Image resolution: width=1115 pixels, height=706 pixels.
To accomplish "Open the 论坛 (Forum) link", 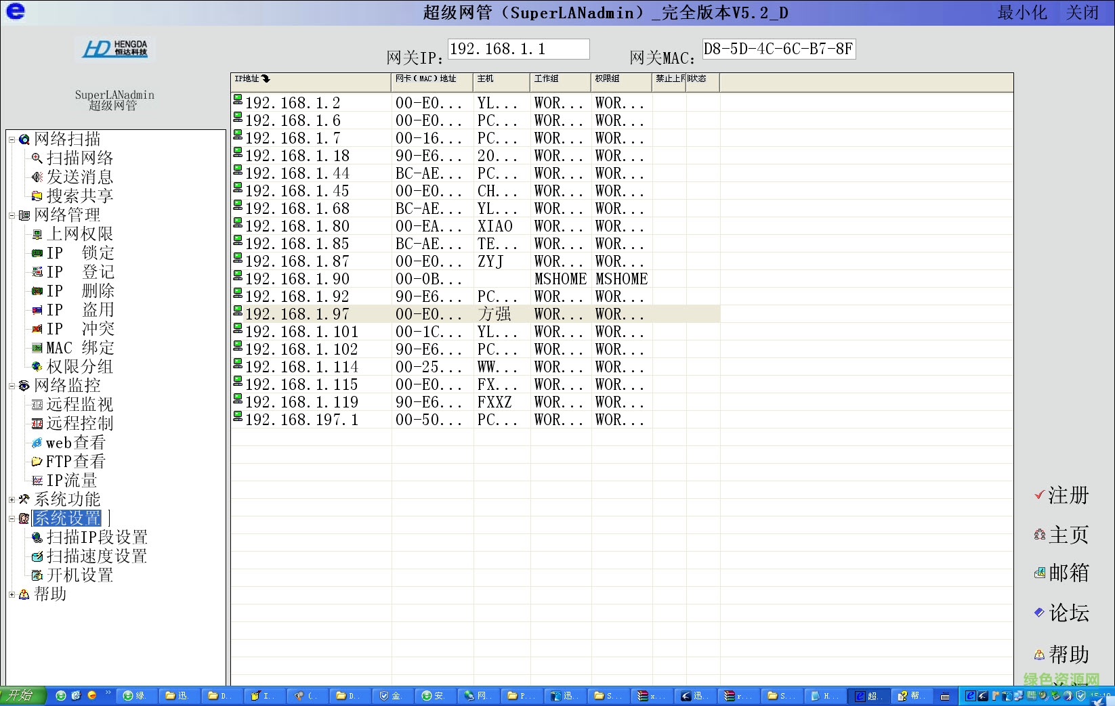I will 1068,613.
